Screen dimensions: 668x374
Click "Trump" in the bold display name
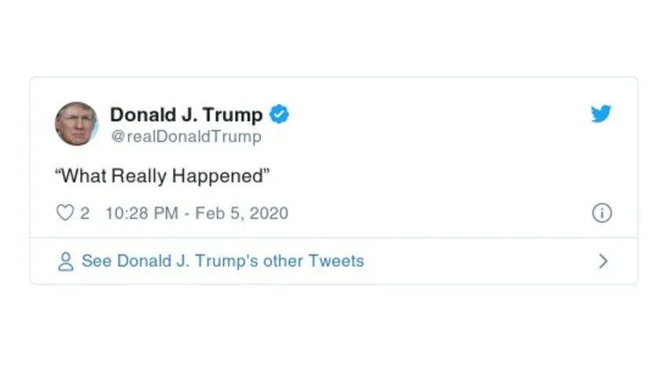click(x=233, y=115)
